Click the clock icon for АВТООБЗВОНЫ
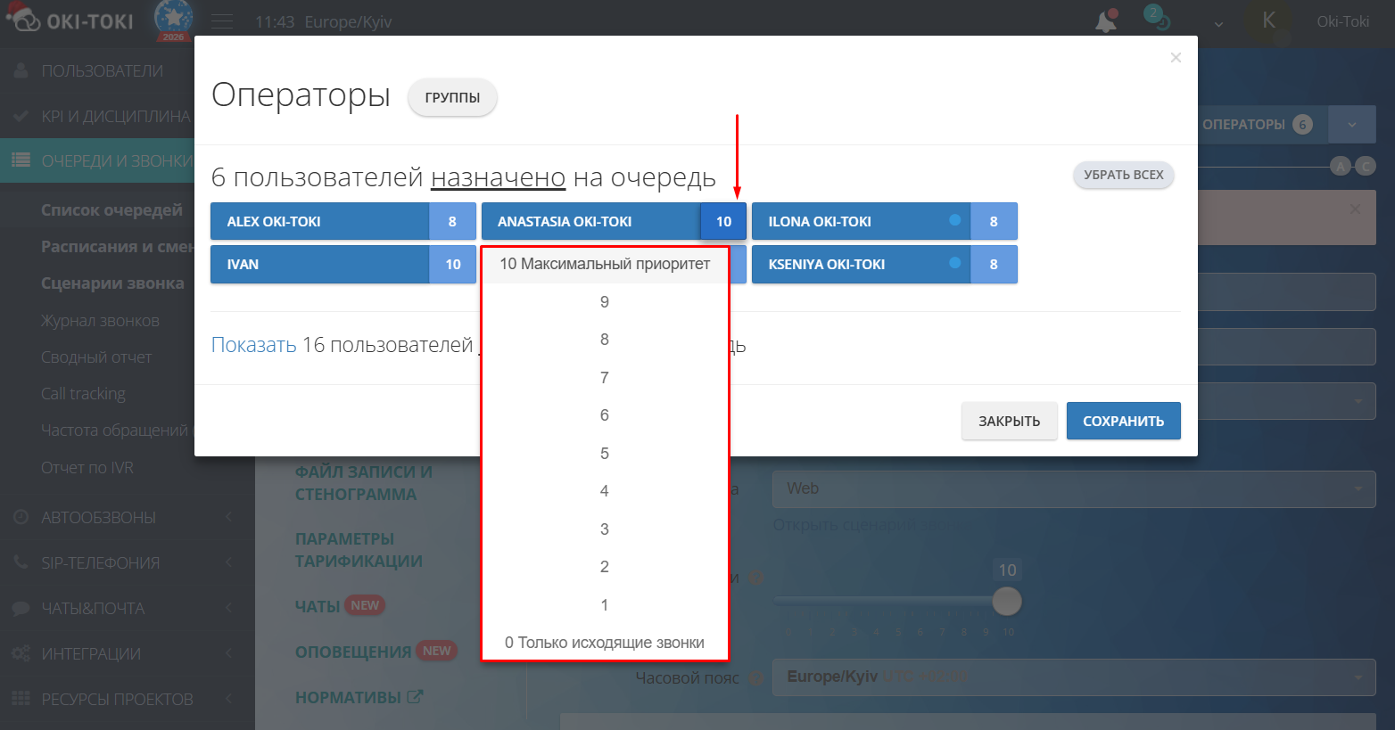The image size is (1395, 730). pyautogui.click(x=20, y=517)
